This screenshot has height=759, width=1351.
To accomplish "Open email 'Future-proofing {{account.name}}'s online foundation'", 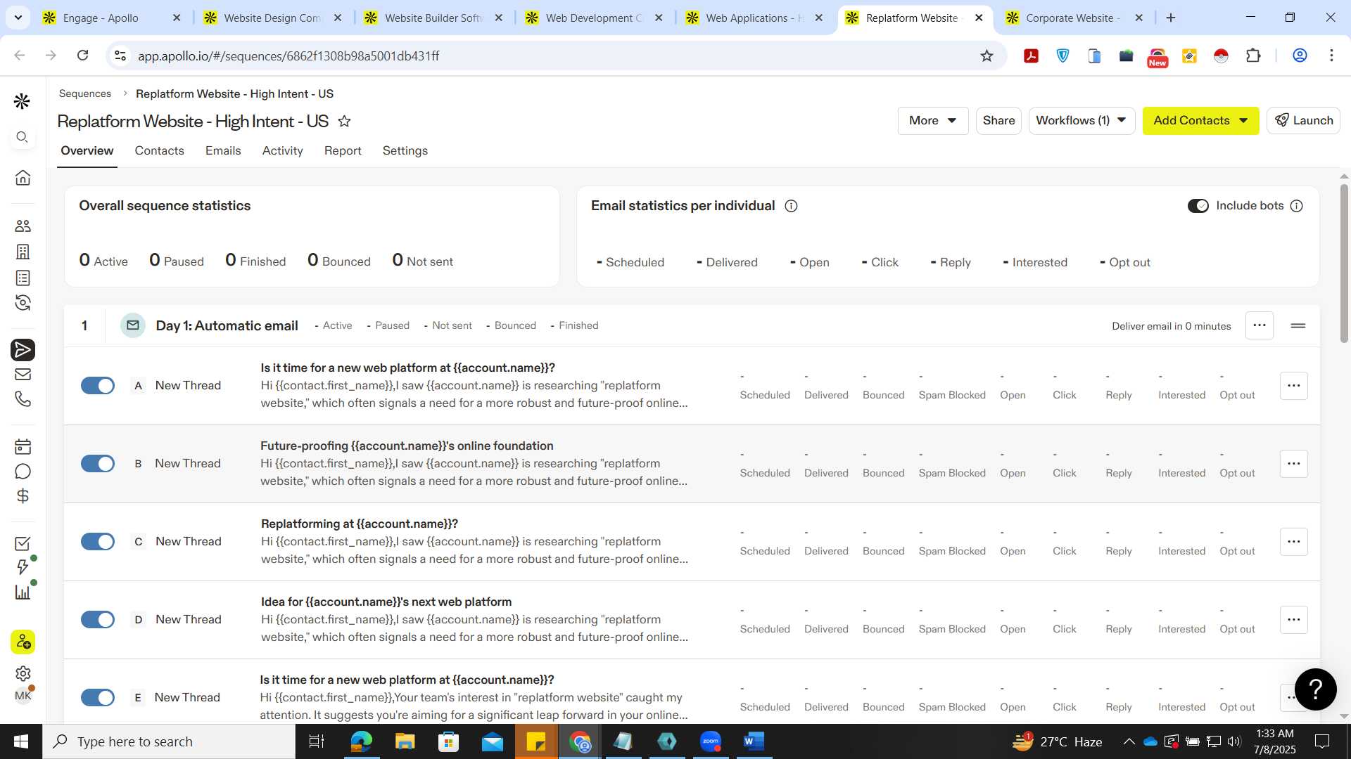I will [x=407, y=446].
